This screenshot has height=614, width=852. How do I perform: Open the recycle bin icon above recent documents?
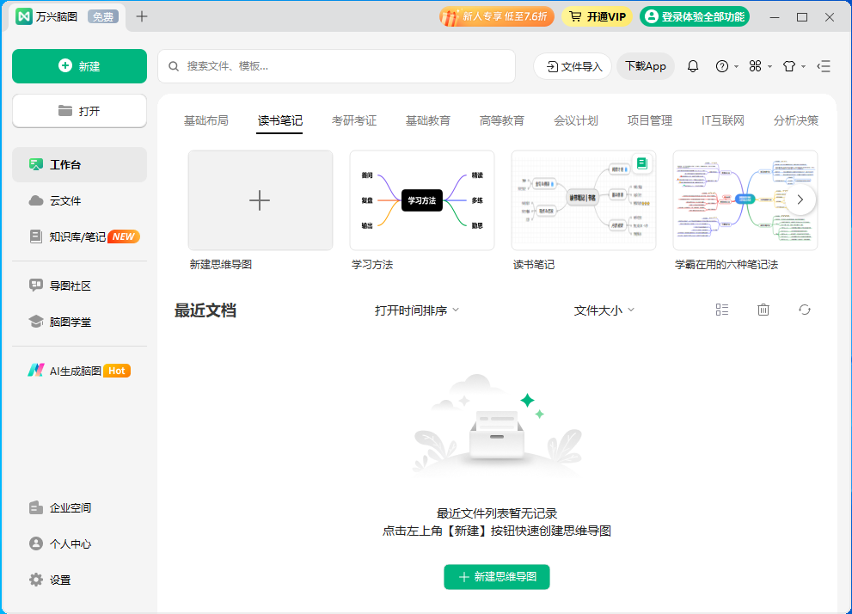(763, 310)
